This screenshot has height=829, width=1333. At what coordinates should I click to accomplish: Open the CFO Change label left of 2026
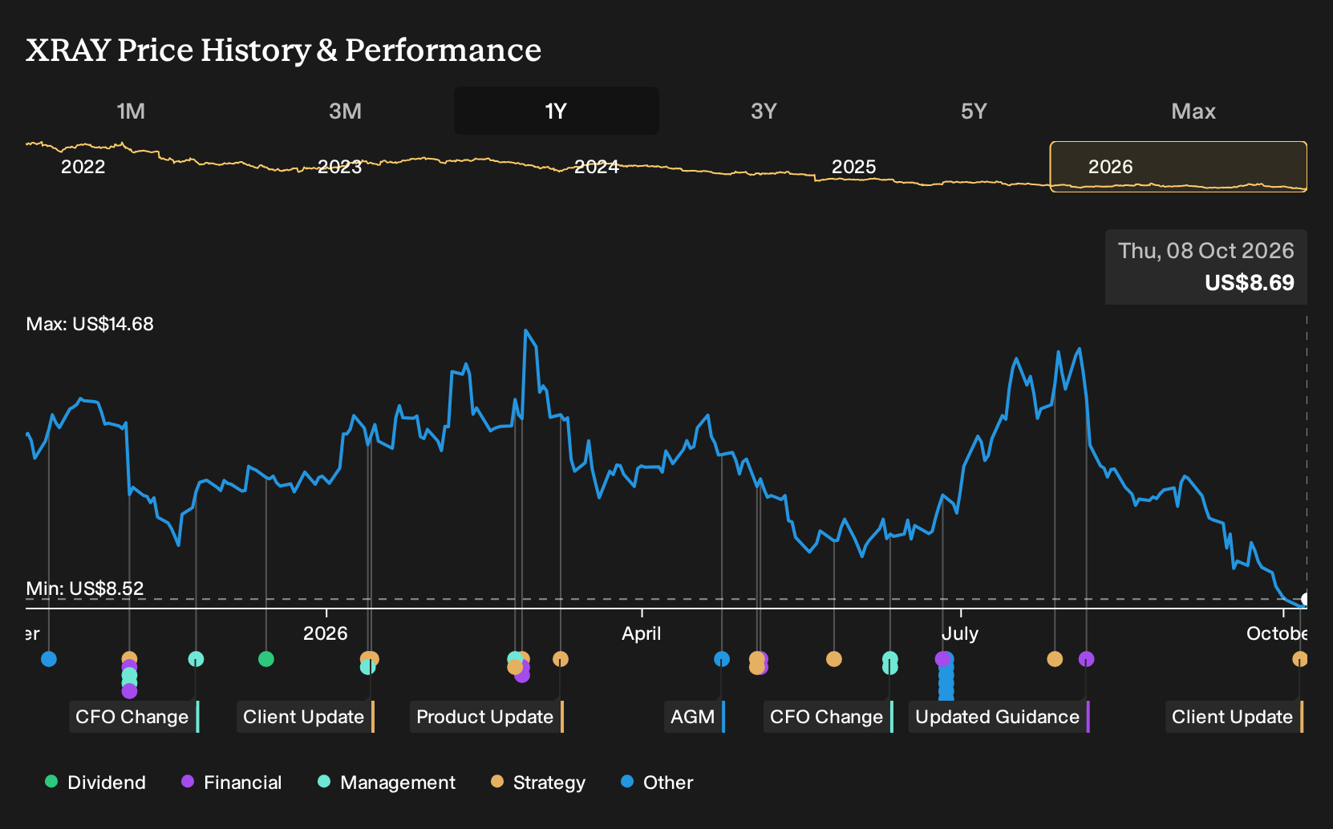133,717
